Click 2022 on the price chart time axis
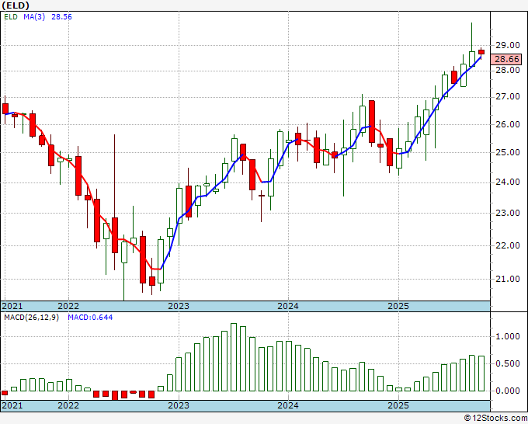This screenshot has height=424, width=528. pos(68,306)
